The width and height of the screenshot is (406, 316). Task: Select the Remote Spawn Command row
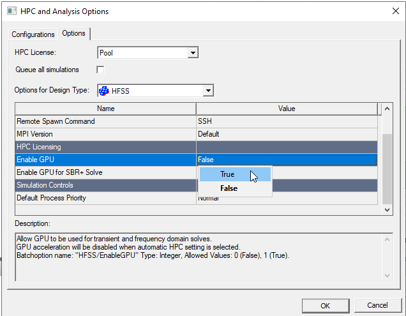coord(105,121)
